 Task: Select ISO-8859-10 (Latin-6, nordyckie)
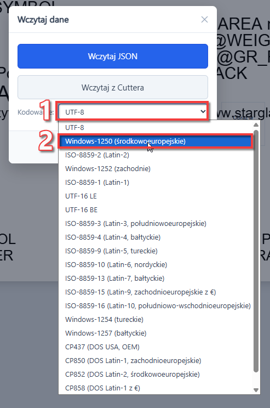pos(156,265)
